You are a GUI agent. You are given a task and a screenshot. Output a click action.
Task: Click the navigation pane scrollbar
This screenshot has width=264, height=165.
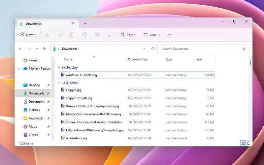pyautogui.click(x=53, y=79)
